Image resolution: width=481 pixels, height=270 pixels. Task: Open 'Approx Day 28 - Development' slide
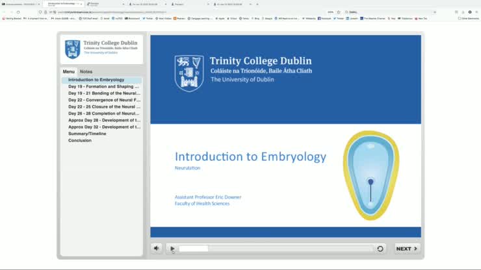click(104, 120)
